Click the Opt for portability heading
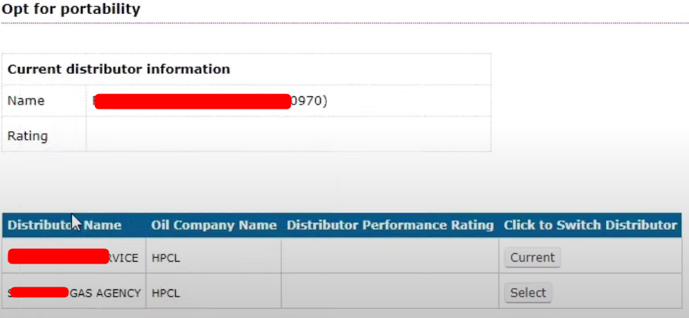 pyautogui.click(x=70, y=10)
